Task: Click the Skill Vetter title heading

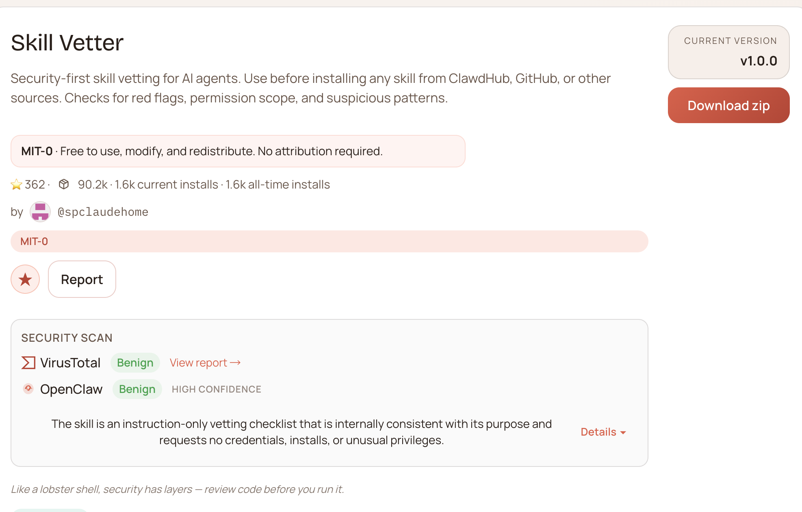Action: coord(67,42)
